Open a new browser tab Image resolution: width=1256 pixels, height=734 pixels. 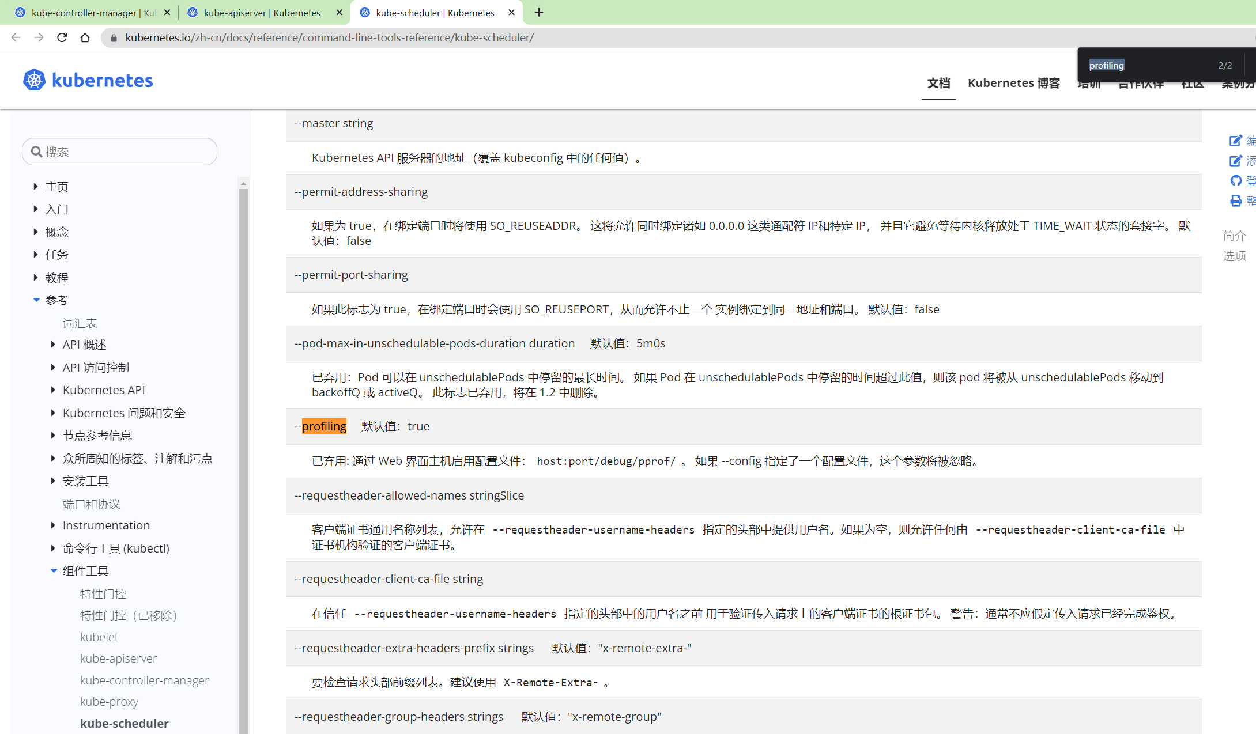(539, 12)
